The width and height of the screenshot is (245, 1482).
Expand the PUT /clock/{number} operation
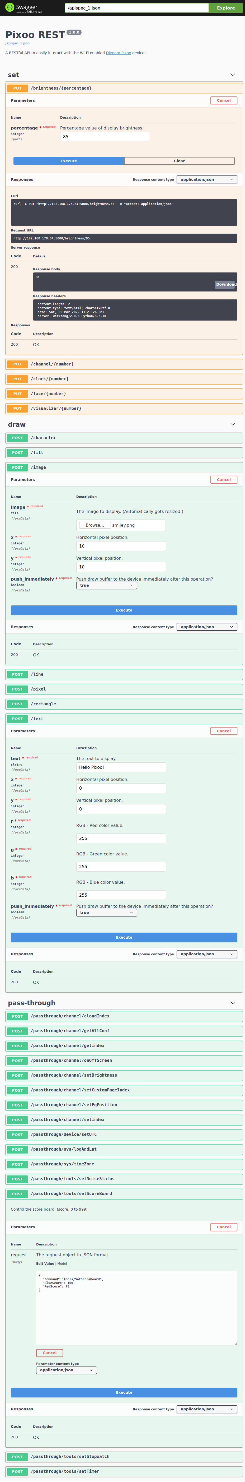[124, 379]
